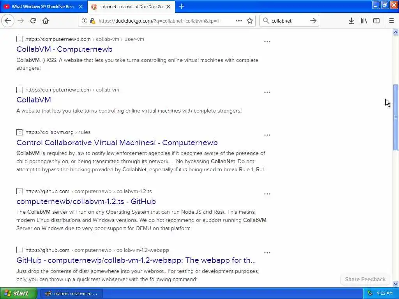The width and height of the screenshot is (399, 299).
Task: Open more options for collabvm-1.2.ts result
Action: point(267,194)
